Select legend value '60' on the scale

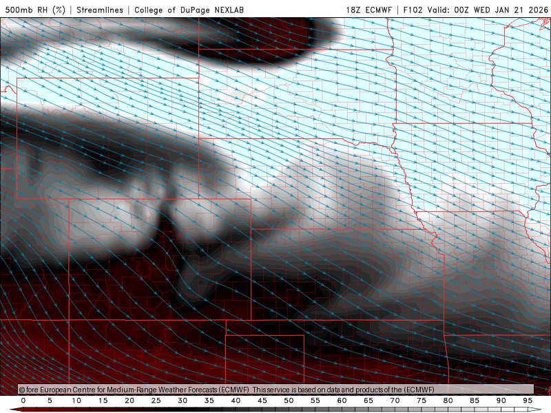click(x=342, y=401)
